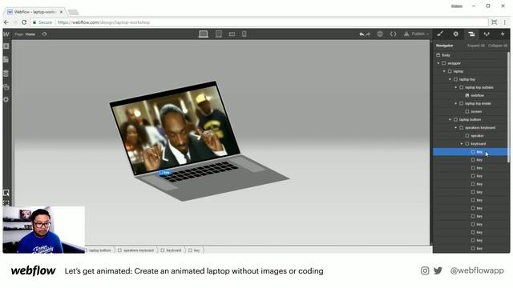The height and width of the screenshot is (288, 513).
Task: Open the Publish dropdown
Action: point(416,34)
